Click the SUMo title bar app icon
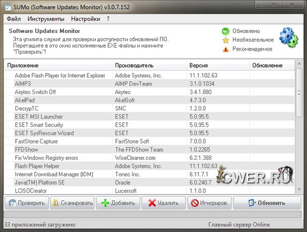This screenshot has width=307, height=232. tap(8, 7)
